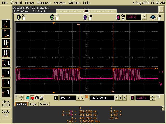Click up-arrow button right of trigger level
The height and width of the screenshot is (124, 166).
coord(158,97)
